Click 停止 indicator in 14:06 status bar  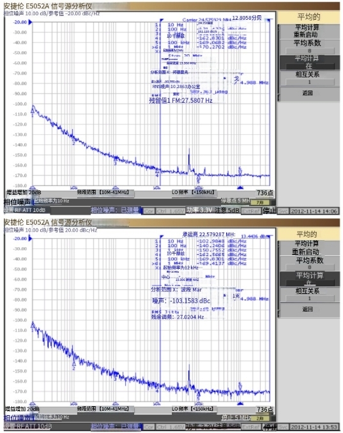pos(270,211)
